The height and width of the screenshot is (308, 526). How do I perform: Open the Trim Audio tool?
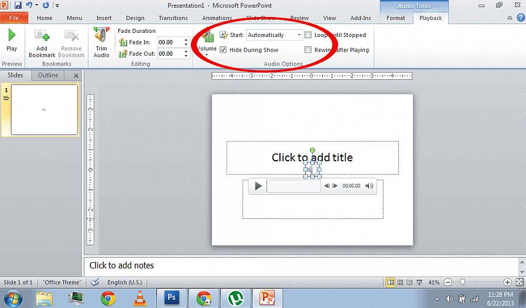(x=101, y=43)
